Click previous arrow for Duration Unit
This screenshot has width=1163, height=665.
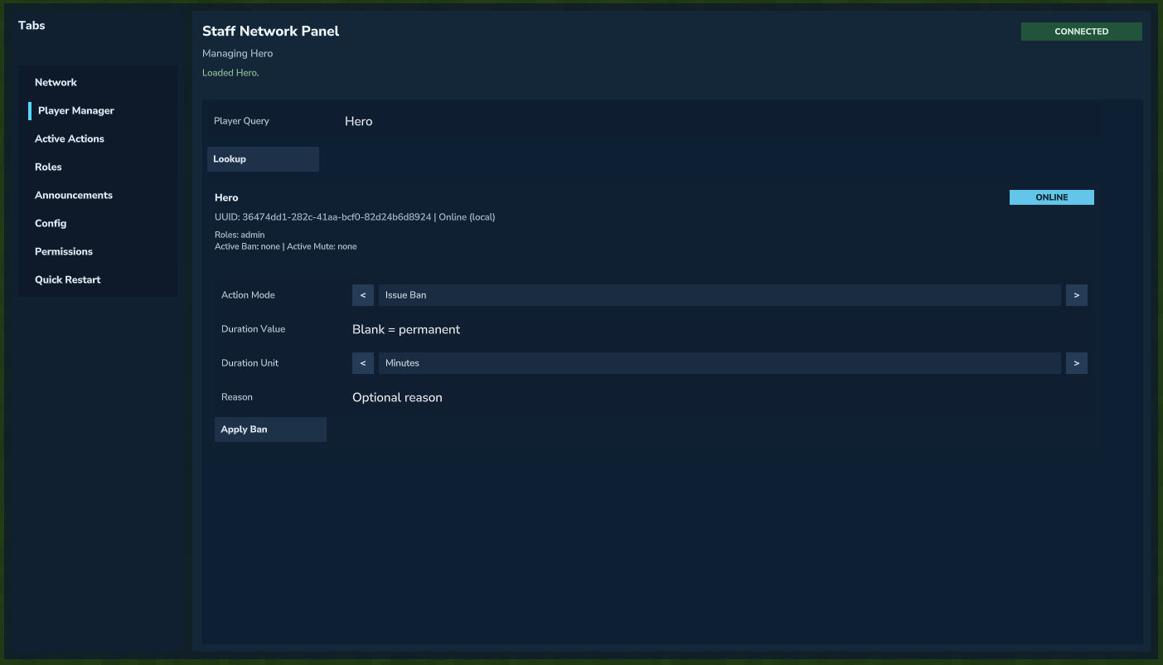point(363,363)
